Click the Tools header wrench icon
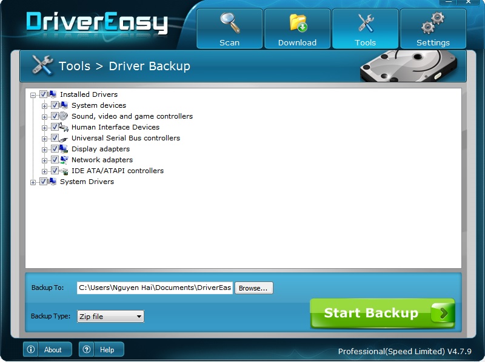This screenshot has height=362, width=485. pyautogui.click(x=42, y=65)
